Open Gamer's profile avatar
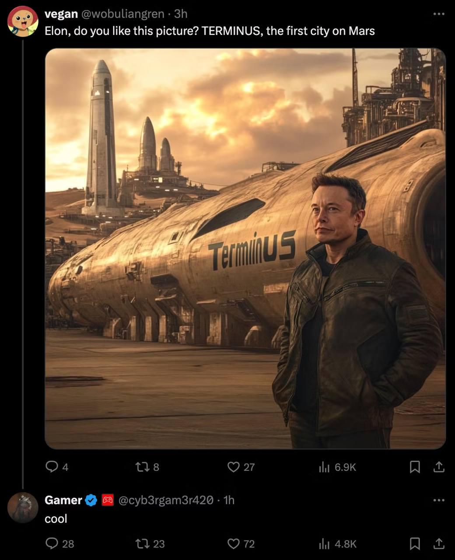 (x=23, y=507)
